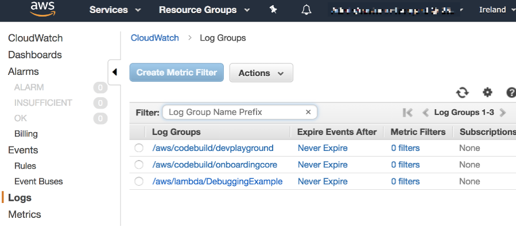
Task: Open the Services dropdown menu
Action: (115, 10)
